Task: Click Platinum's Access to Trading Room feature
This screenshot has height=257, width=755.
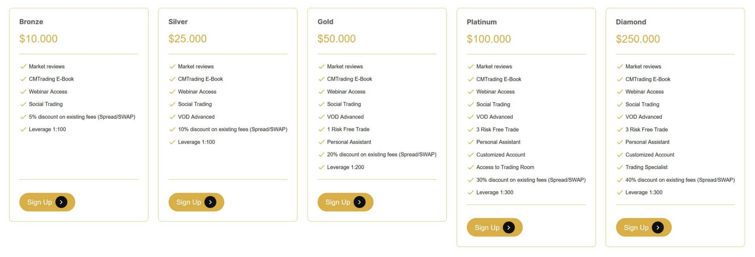Action: coord(505,167)
